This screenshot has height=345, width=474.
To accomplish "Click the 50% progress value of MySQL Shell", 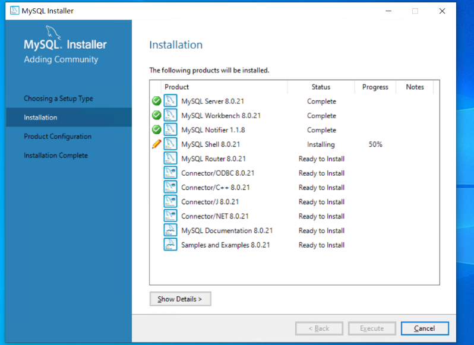I will coord(375,144).
